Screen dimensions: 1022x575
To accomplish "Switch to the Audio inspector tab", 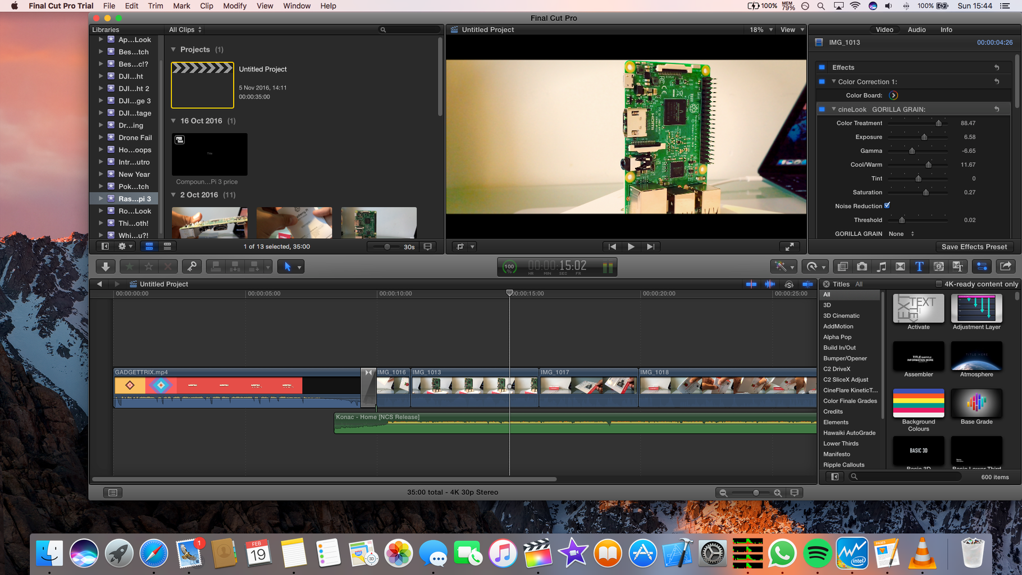I will (x=916, y=29).
